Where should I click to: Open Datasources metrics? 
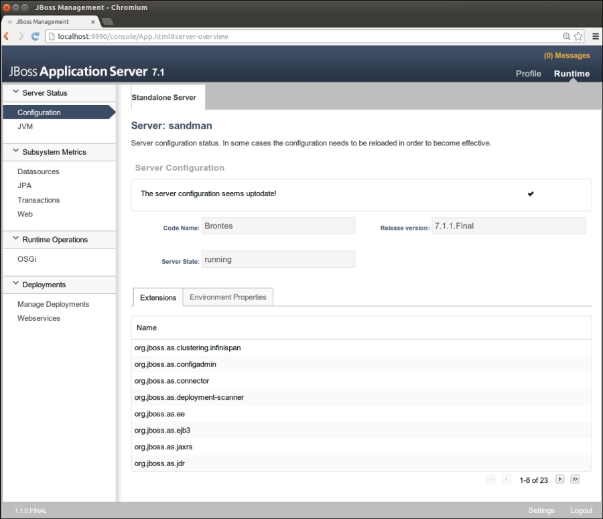pos(38,171)
